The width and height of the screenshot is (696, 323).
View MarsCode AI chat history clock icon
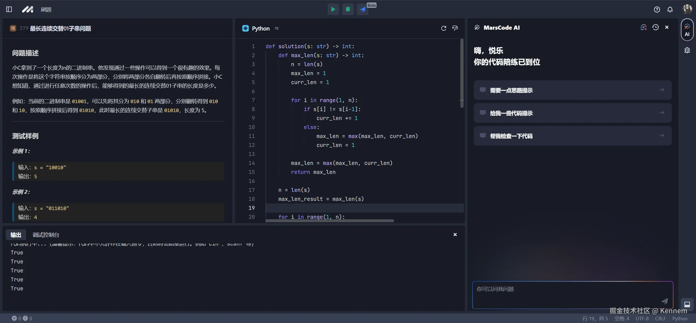coord(655,27)
